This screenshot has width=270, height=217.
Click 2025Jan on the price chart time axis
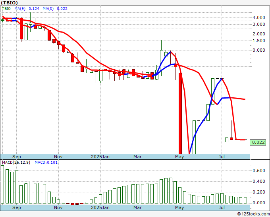(x=100, y=157)
